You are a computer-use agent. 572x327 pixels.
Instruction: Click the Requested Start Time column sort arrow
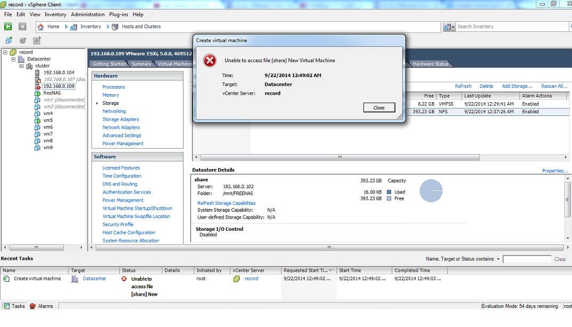click(x=331, y=271)
